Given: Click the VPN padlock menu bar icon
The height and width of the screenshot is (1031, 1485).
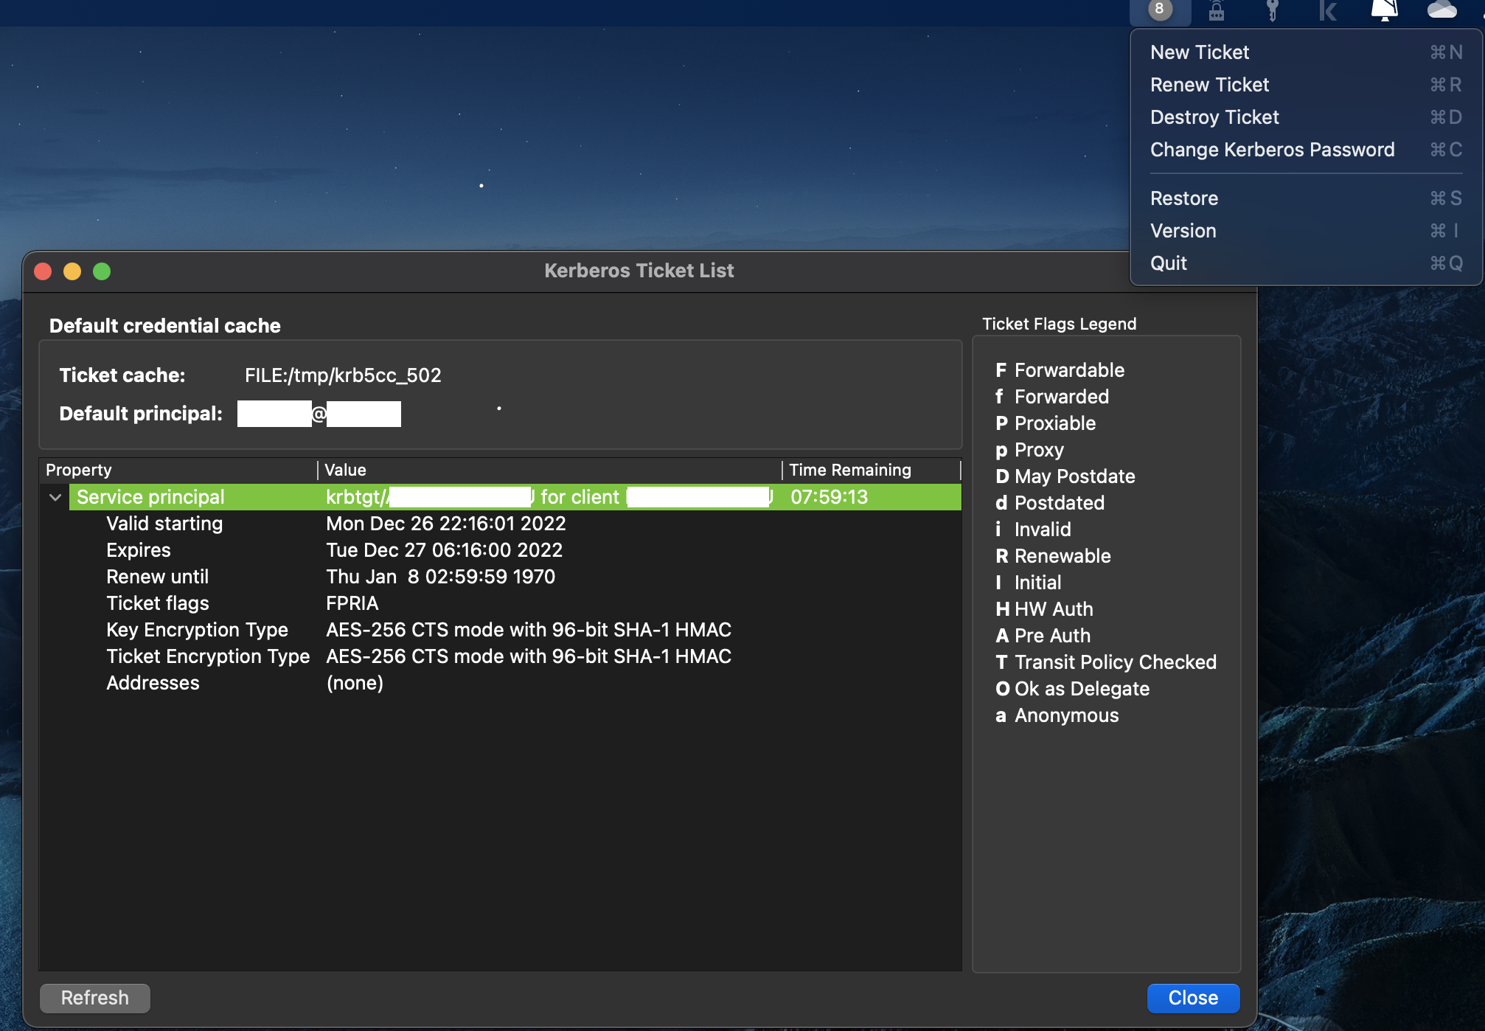Looking at the screenshot, I should [x=1217, y=10].
